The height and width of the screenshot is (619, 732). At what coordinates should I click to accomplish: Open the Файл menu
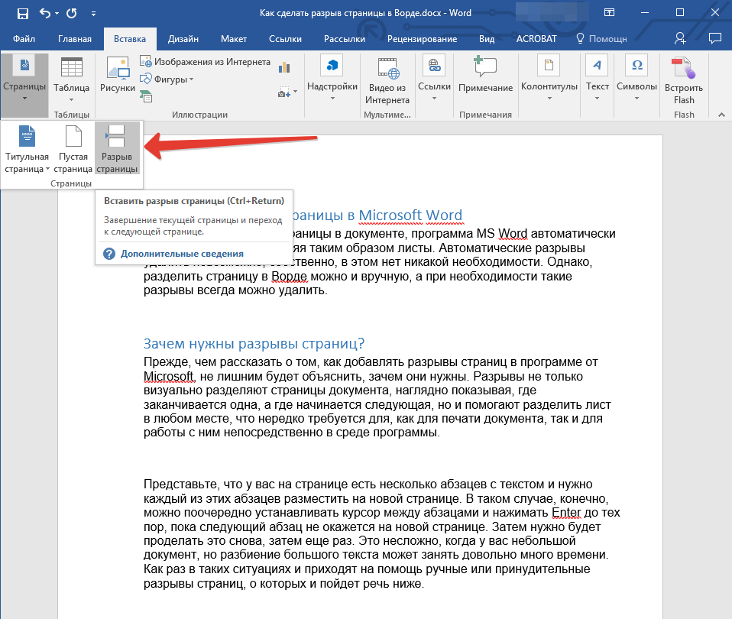click(x=24, y=39)
